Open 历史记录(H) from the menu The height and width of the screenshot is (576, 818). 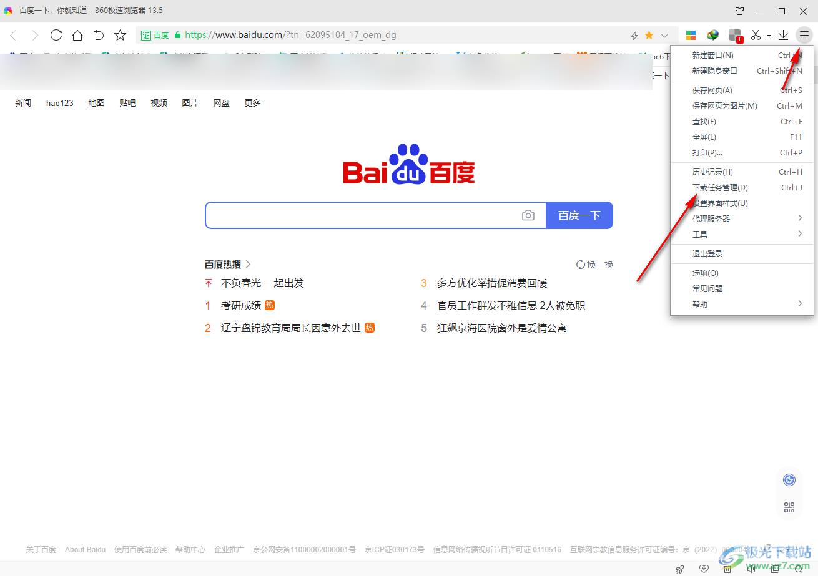(x=743, y=172)
